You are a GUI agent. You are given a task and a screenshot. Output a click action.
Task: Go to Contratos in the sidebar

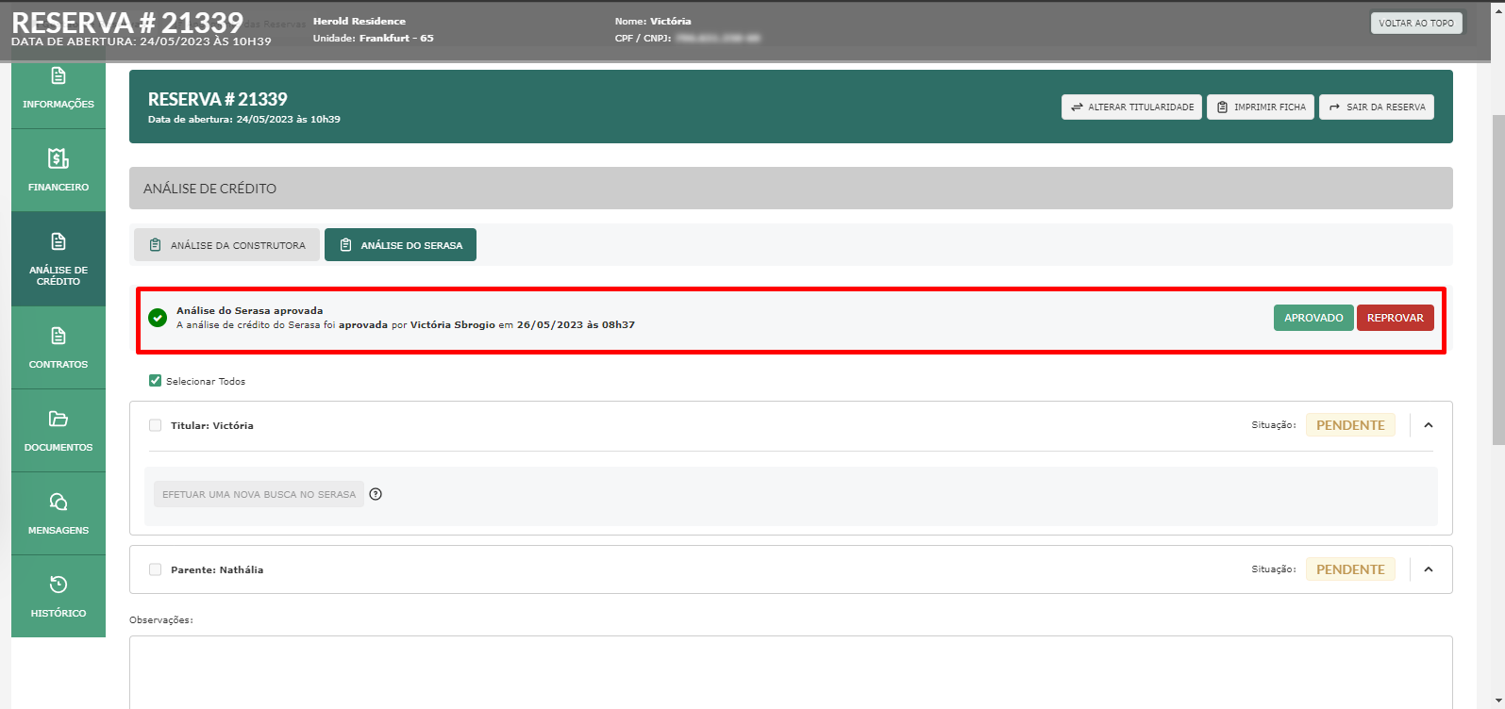pyautogui.click(x=59, y=347)
